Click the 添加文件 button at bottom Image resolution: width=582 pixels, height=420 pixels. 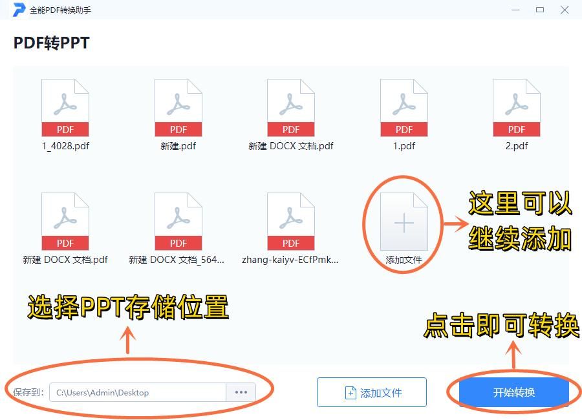(372, 392)
